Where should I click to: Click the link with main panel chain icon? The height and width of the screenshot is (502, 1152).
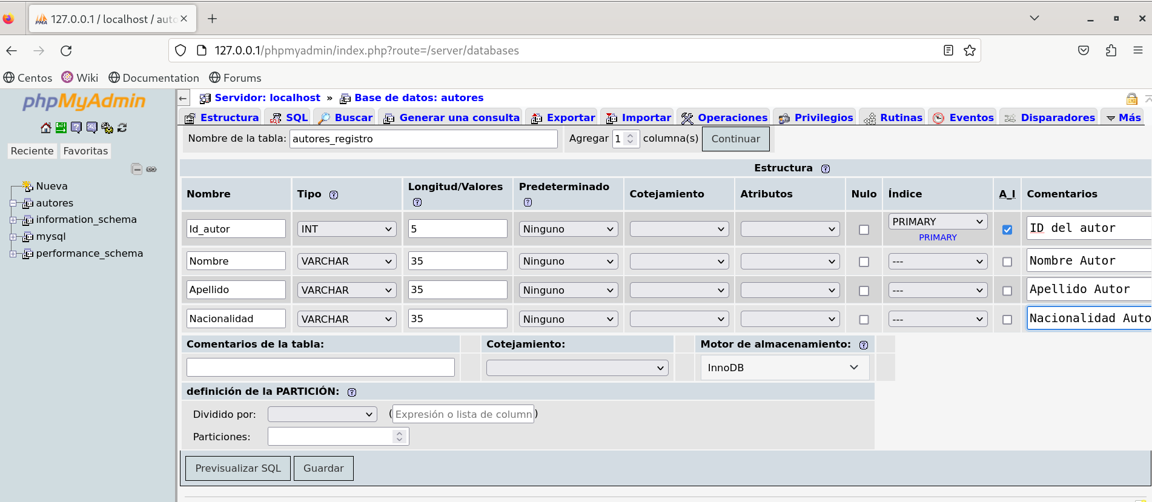click(x=151, y=169)
